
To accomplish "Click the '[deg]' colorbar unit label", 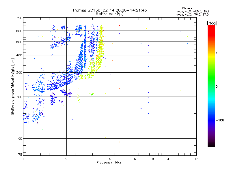I will pyautogui.click(x=212, y=23).
